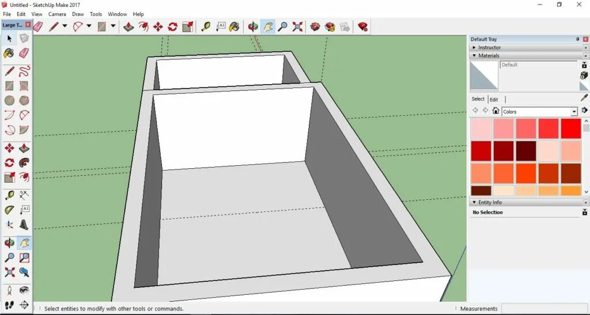Screen dimensions: 590x315
Task: Pick the Move tool in top toolbar
Action: tap(158, 26)
